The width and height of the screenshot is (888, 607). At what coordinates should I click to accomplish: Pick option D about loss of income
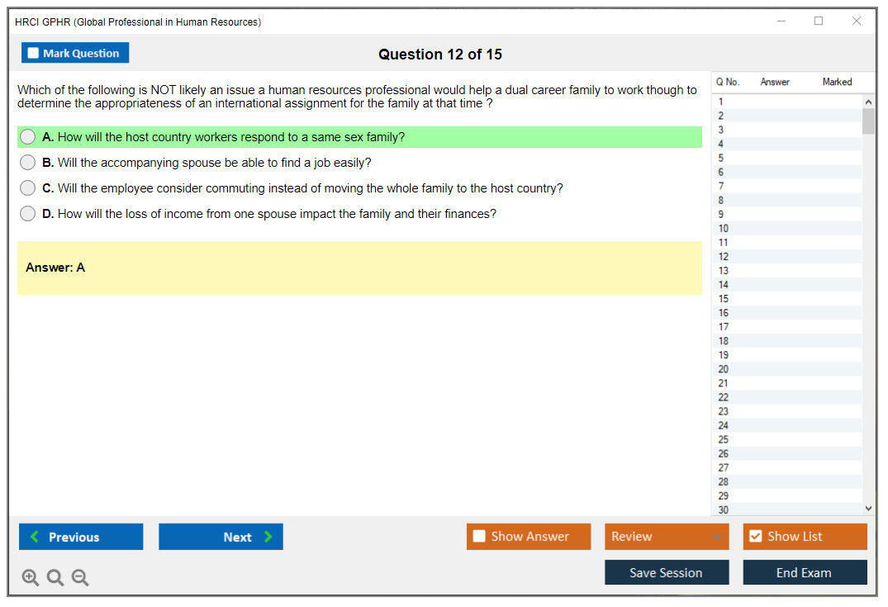(x=28, y=214)
